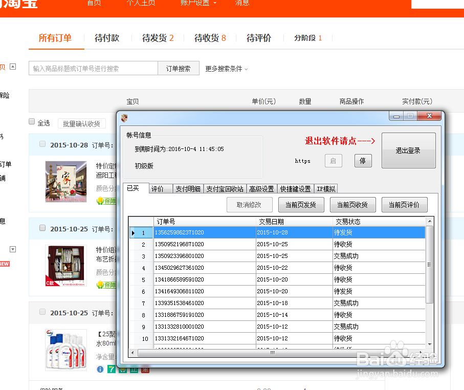
Task: Click the 退出登录 button
Action: pos(408,150)
